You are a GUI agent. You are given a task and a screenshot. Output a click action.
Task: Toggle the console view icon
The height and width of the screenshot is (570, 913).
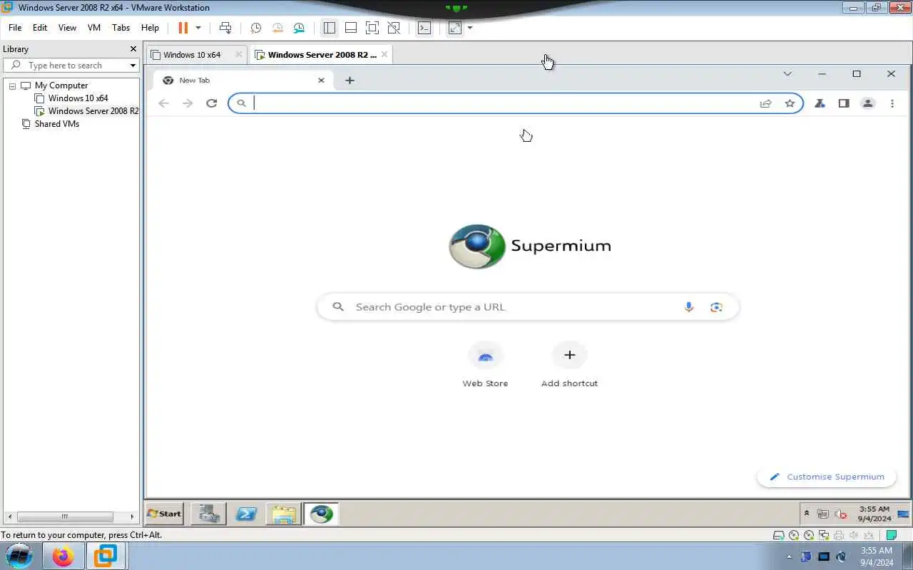coord(424,28)
